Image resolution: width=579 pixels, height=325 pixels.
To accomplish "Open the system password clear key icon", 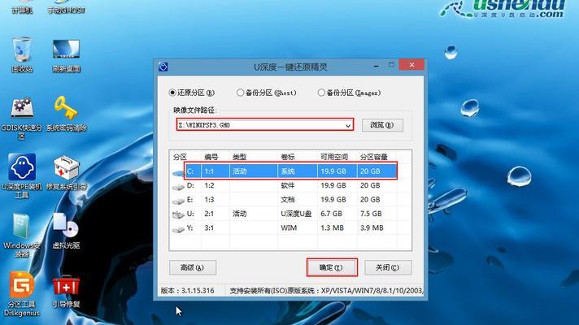I will [x=65, y=109].
